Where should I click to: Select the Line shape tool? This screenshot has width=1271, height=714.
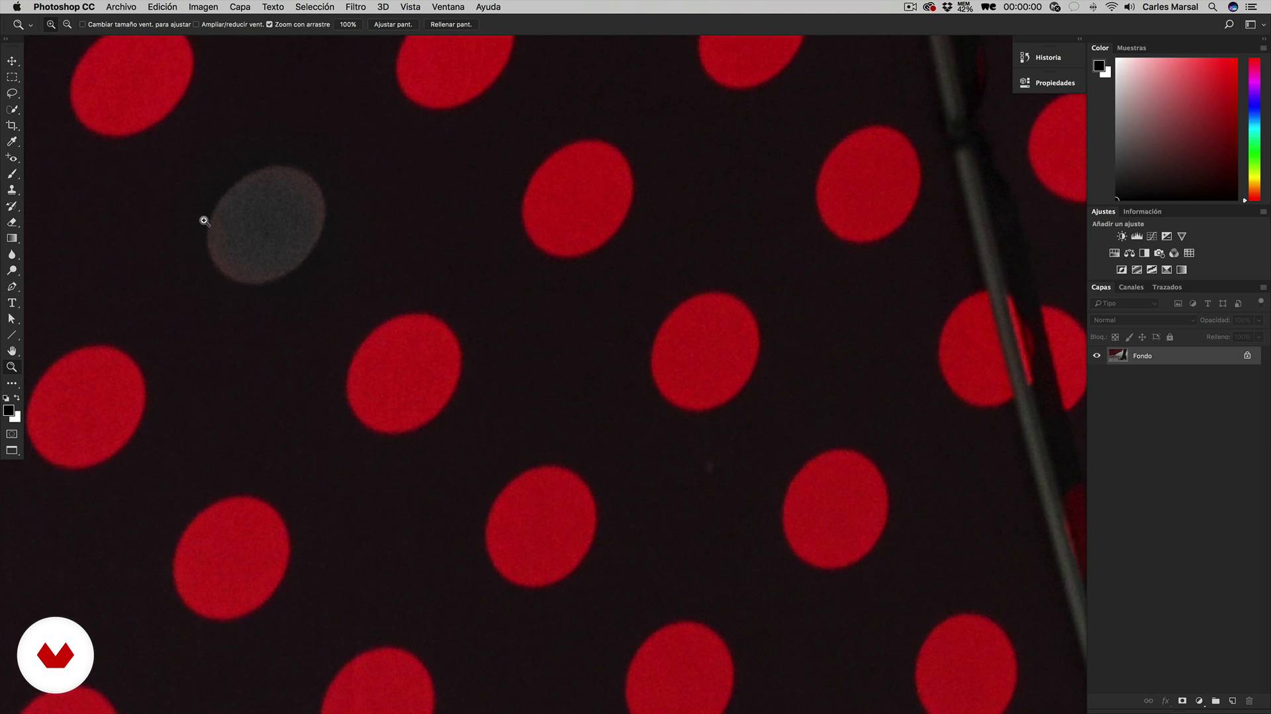click(x=12, y=335)
